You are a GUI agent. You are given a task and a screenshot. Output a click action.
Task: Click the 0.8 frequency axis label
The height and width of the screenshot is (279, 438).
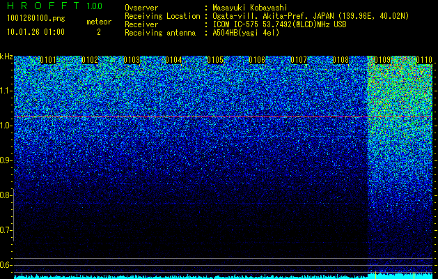6,195
